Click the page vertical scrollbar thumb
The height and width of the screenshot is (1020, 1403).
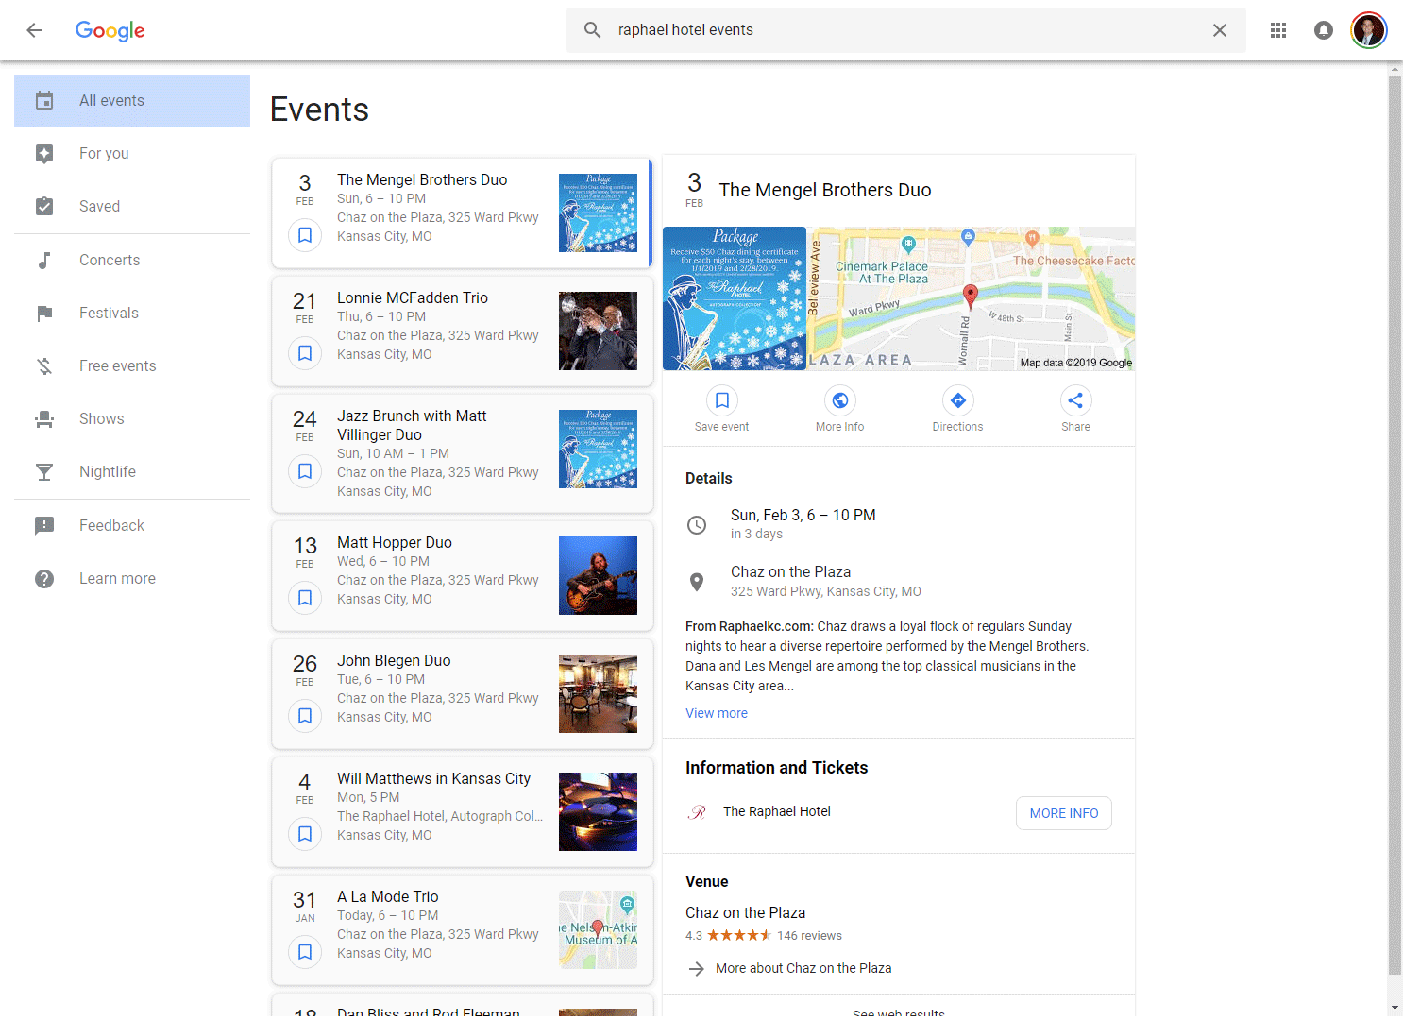1395,525
